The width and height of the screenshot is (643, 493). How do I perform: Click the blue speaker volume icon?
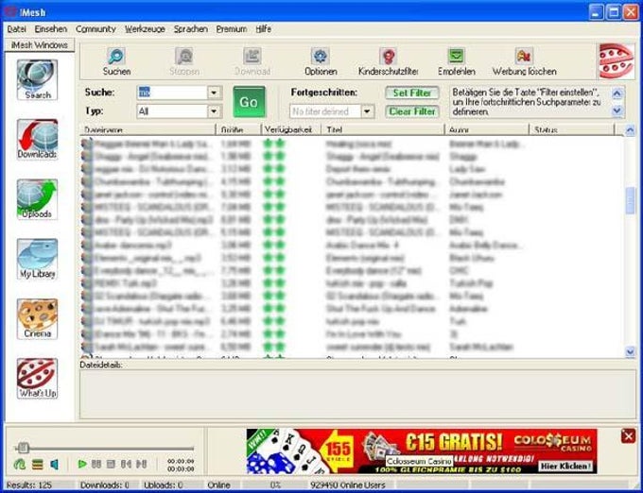54,465
